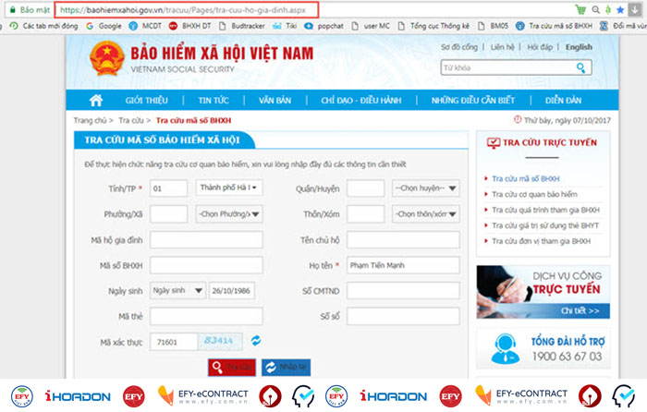
Task: Click the support operator headset icon
Action: click(x=506, y=348)
